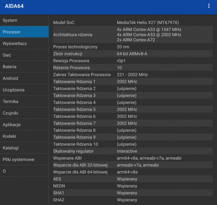Select the SHA1 row label

58,193
